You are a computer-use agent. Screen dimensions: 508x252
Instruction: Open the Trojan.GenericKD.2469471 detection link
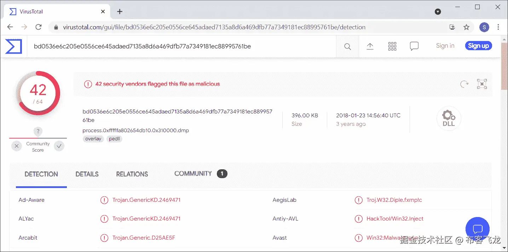coord(146,200)
